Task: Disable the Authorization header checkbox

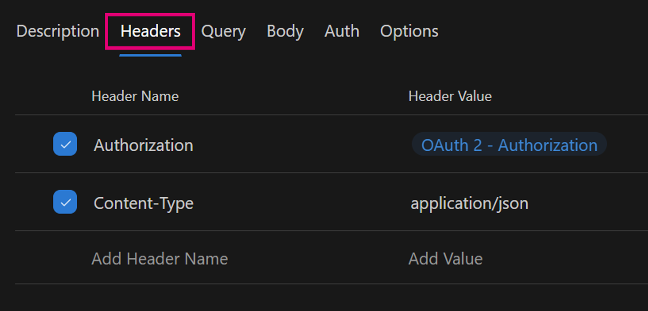Action: (65, 144)
